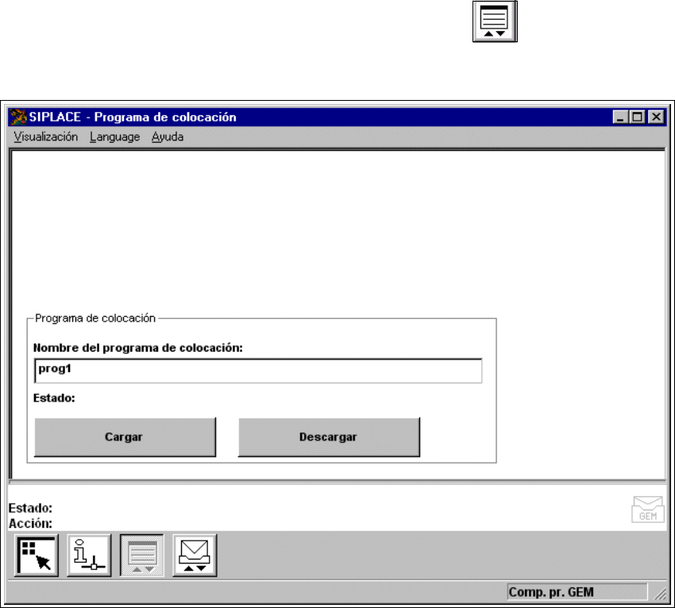
Task: Open the Ayuda menu
Action: pyautogui.click(x=168, y=137)
